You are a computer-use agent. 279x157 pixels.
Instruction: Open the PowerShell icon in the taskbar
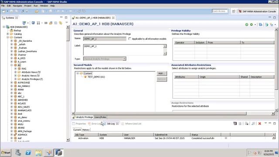coord(28,153)
